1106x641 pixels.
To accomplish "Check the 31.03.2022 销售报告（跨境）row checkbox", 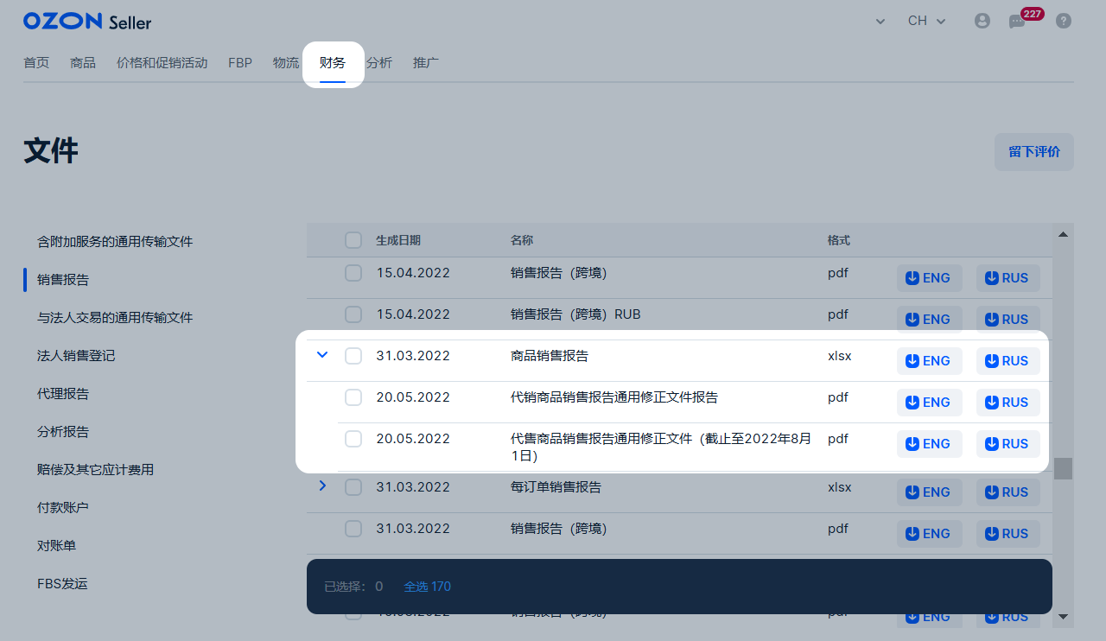I will pos(353,529).
